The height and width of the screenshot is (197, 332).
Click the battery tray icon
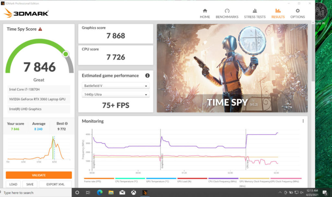291,192
